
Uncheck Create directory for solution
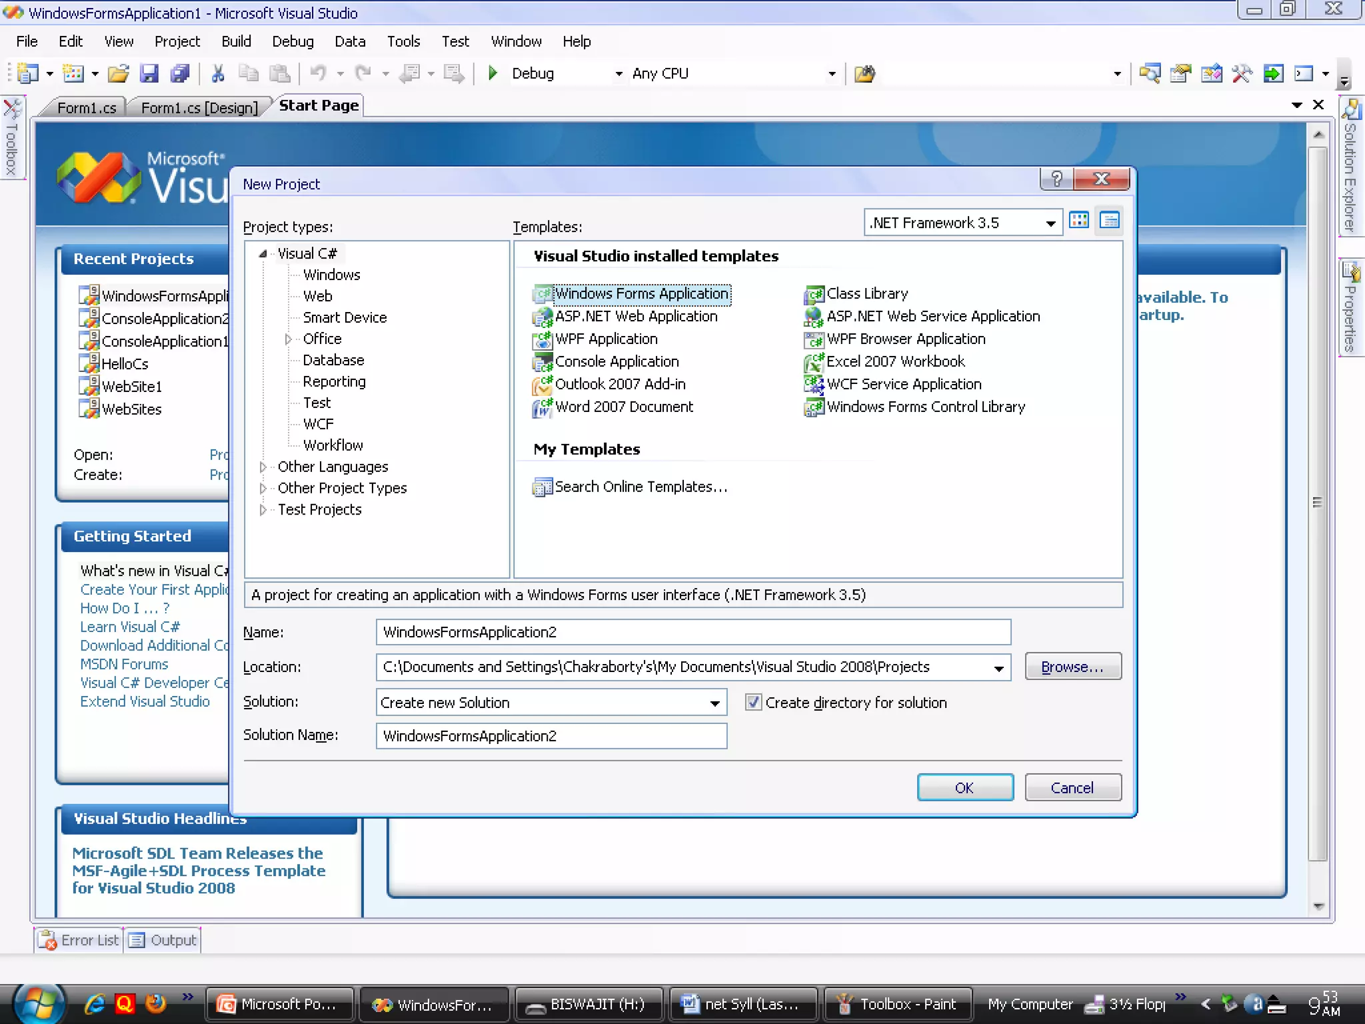[x=753, y=702]
